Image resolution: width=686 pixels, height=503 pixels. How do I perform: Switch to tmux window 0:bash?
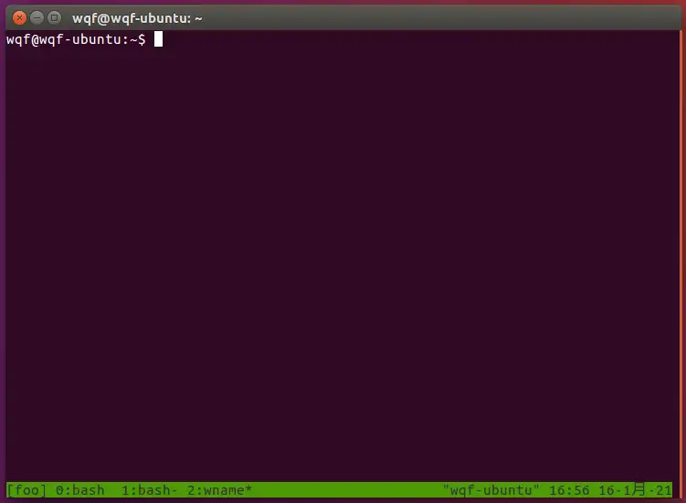pos(78,490)
